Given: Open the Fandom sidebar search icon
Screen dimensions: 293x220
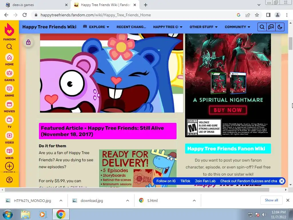Looking at the screenshot, I should [x=9, y=47].
